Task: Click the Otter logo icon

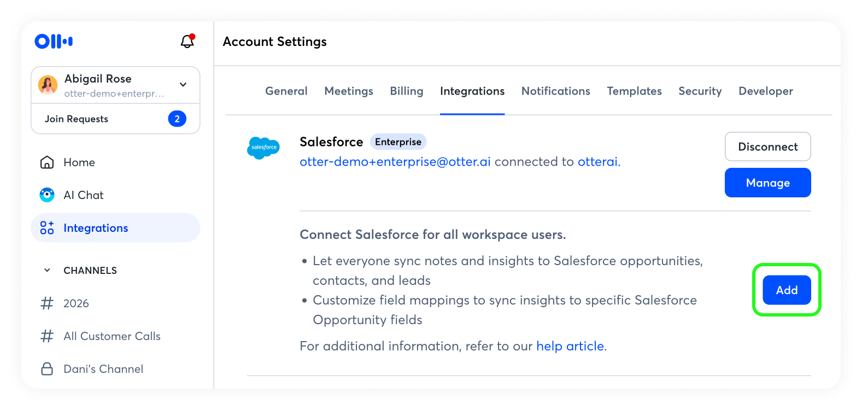Action: (54, 41)
